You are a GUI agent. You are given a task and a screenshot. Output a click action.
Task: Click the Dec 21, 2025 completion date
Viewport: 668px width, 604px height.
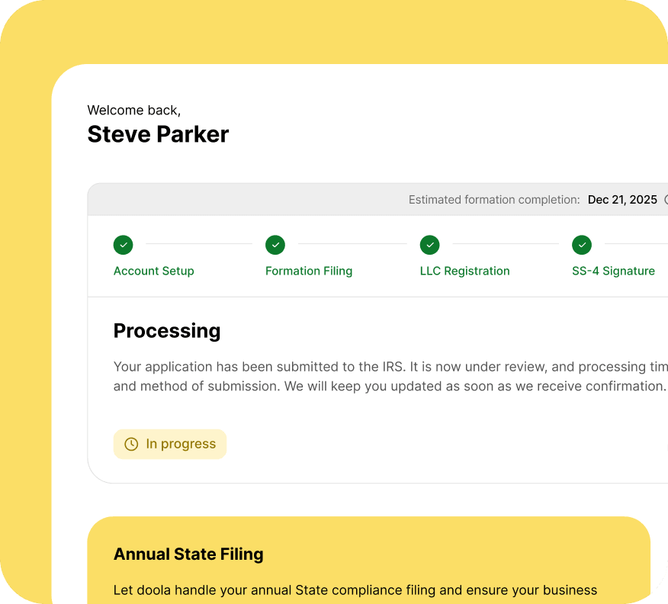(x=621, y=200)
